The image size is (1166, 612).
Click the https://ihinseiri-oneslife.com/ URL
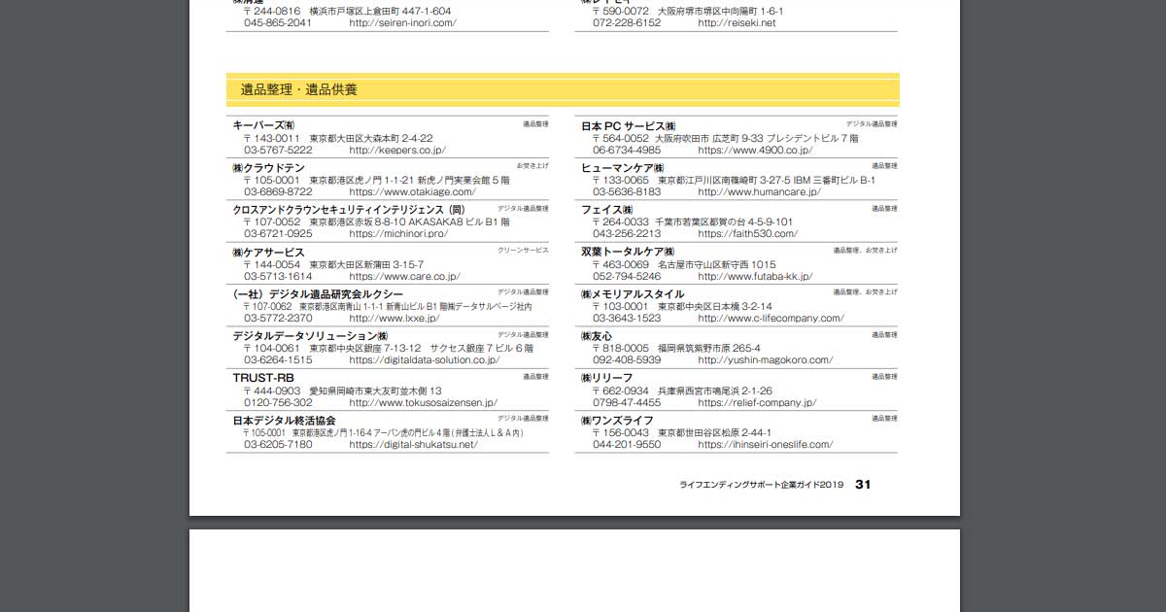pyautogui.click(x=766, y=445)
